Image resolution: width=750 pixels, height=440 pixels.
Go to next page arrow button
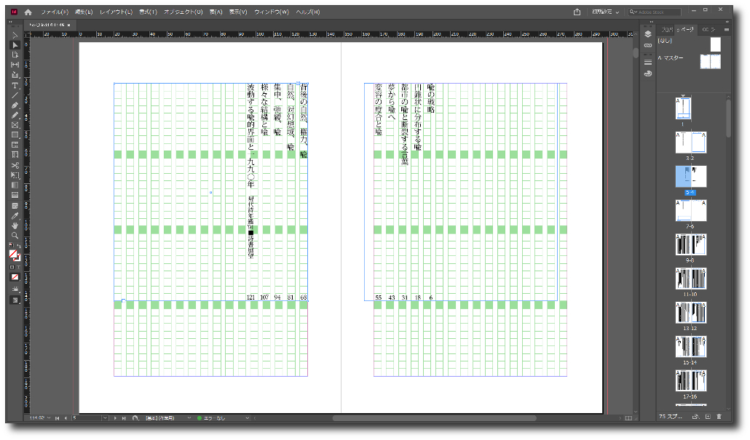pyautogui.click(x=115, y=418)
